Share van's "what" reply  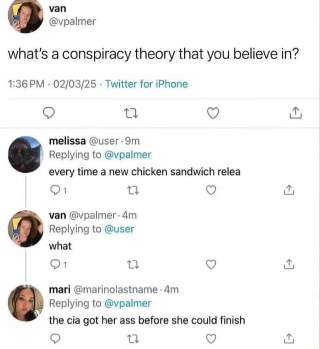pos(290,264)
